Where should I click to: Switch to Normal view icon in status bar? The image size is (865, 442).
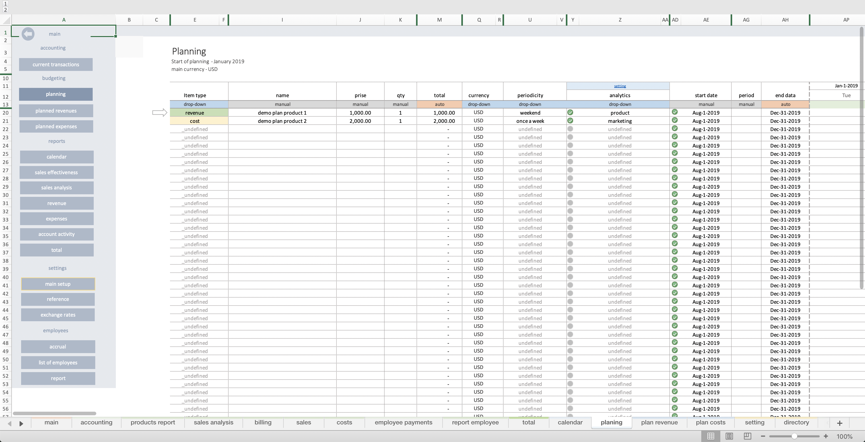(711, 436)
